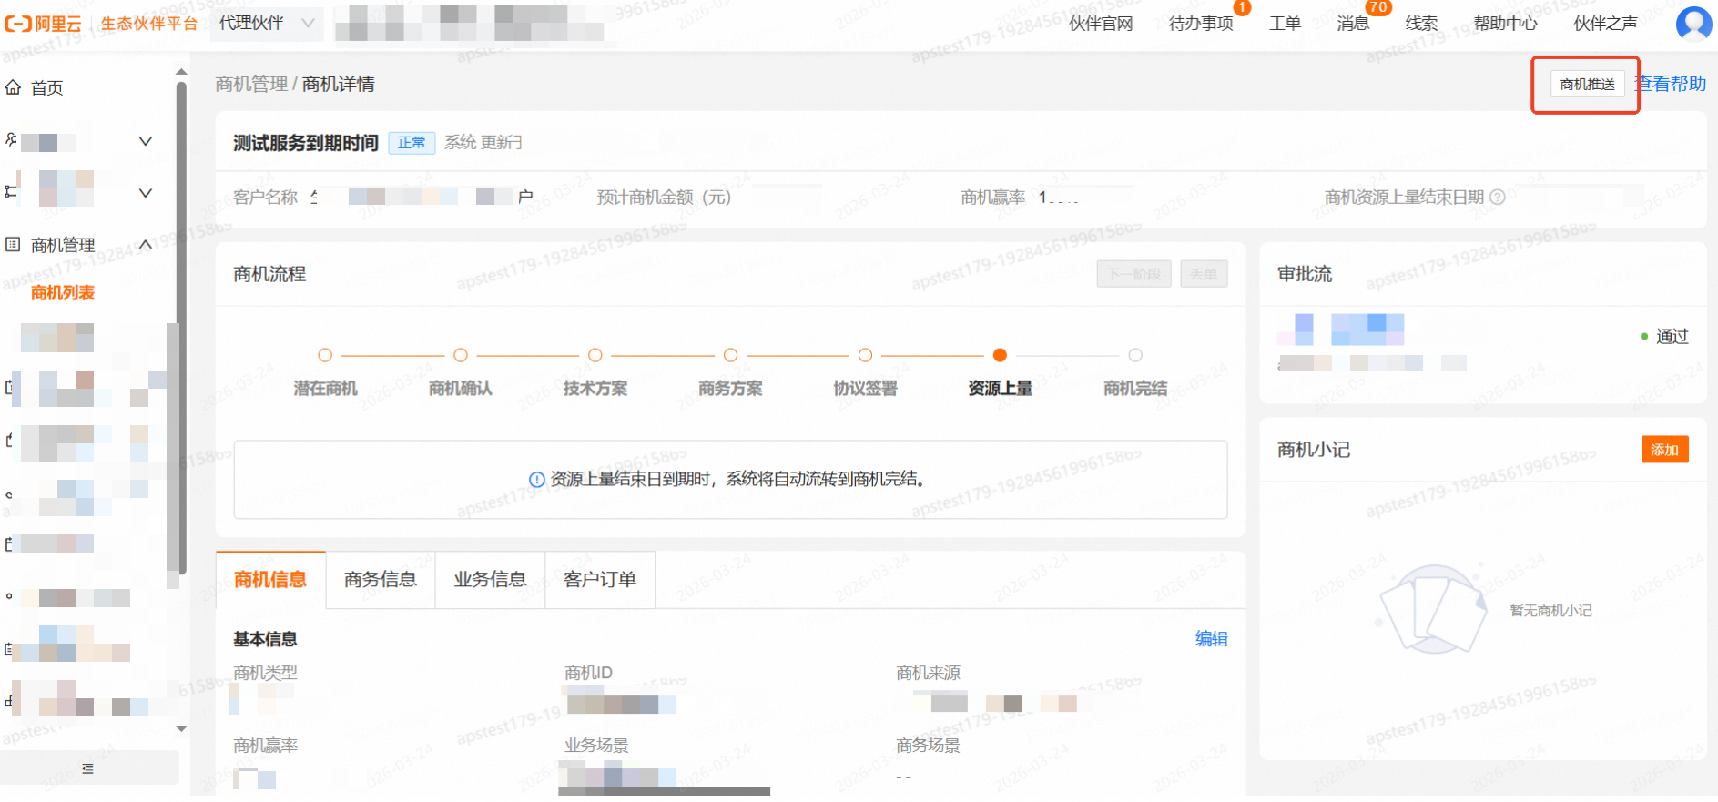The width and height of the screenshot is (1718, 802).
Task: Click the Alibaba Cloud logo
Action: click(x=43, y=24)
